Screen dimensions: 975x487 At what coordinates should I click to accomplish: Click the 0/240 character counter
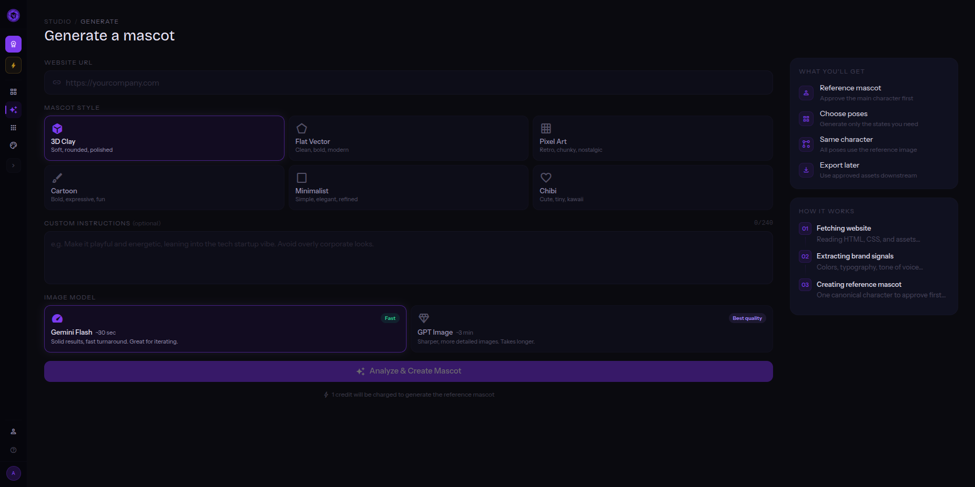point(763,223)
